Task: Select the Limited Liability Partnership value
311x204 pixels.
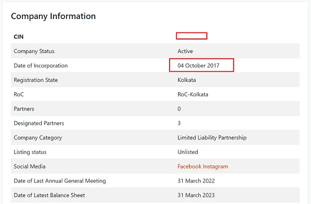Action: coord(212,138)
